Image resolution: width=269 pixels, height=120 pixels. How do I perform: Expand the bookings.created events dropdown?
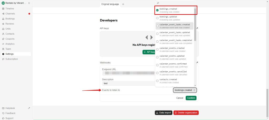click(x=185, y=90)
